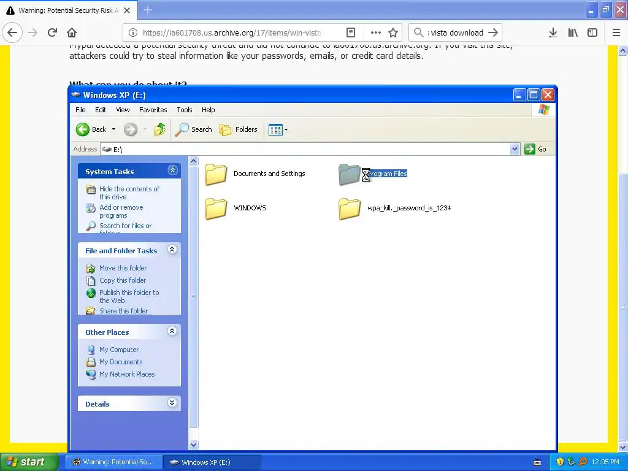Toggle the Folders pane button
628x471 pixels.
pyautogui.click(x=239, y=129)
